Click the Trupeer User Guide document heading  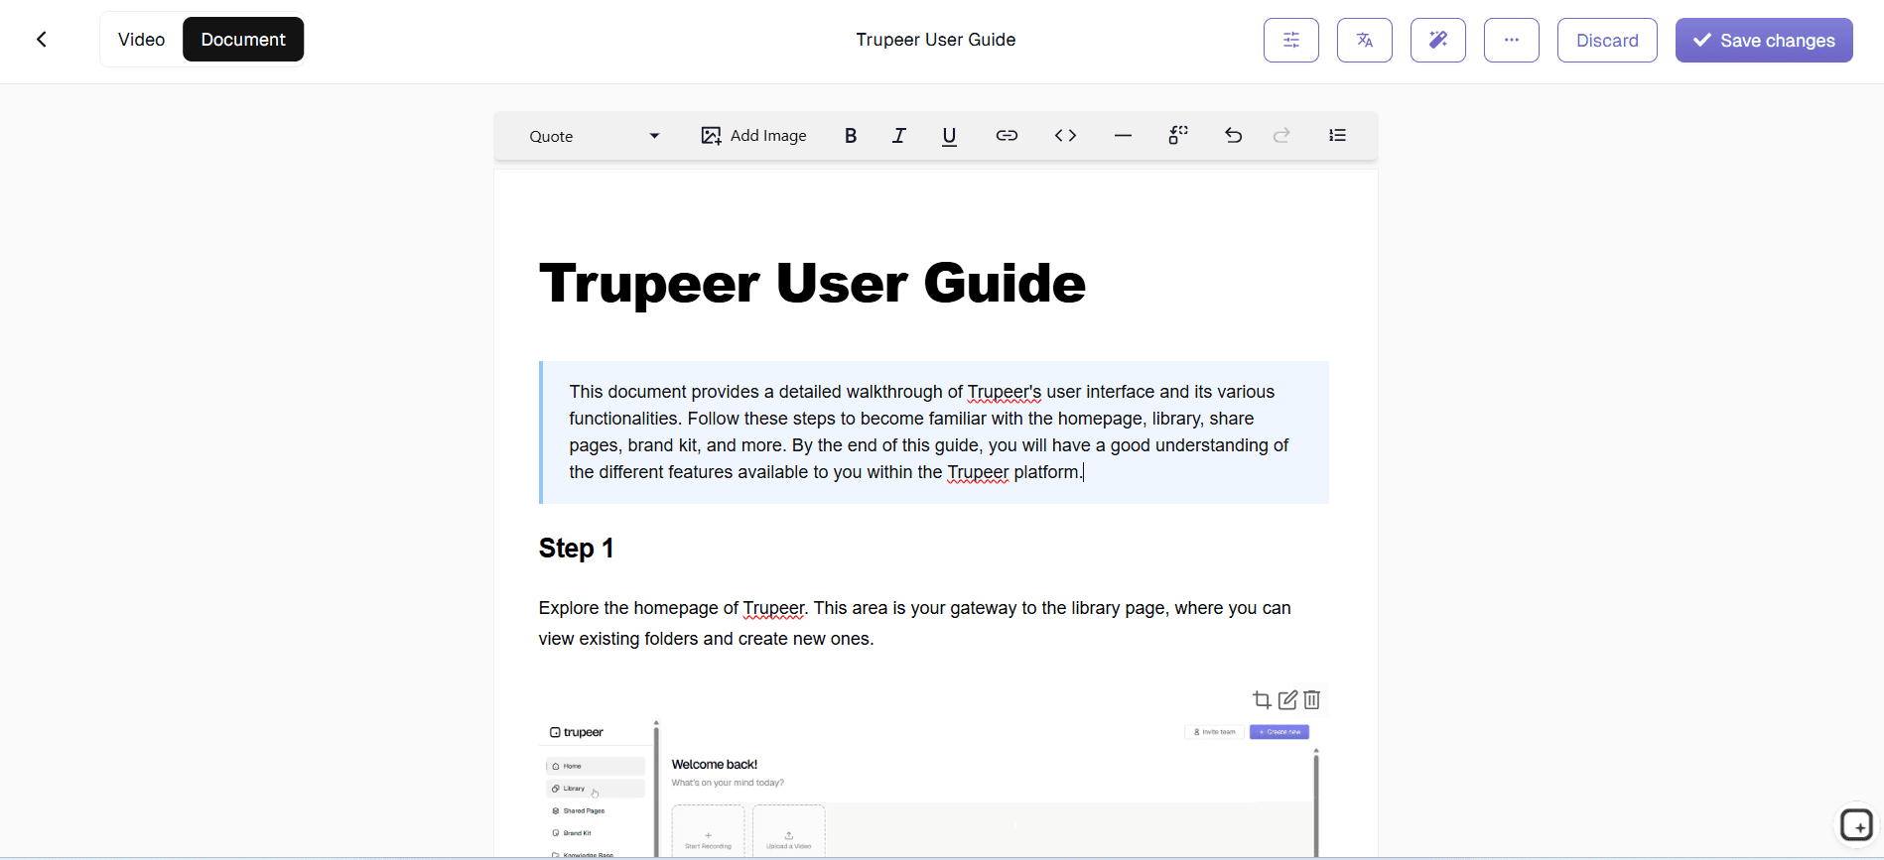pyautogui.click(x=812, y=284)
